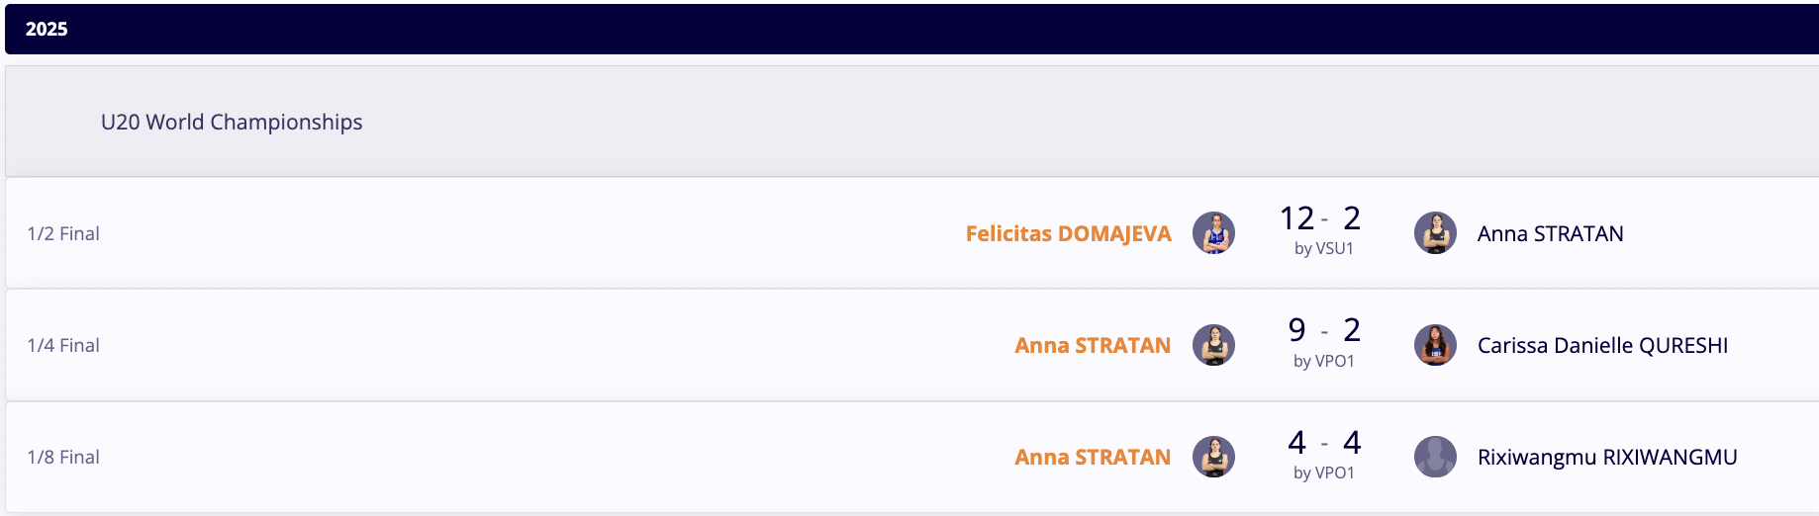
Task: Open Anna STRATAN link in 1/2 Final row
Action: click(x=1550, y=233)
